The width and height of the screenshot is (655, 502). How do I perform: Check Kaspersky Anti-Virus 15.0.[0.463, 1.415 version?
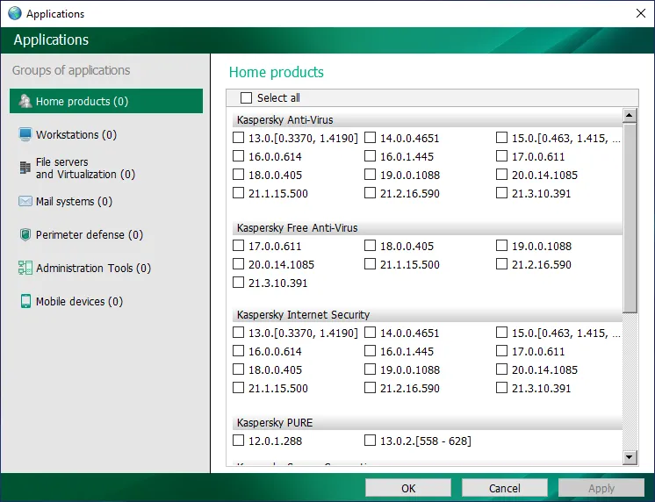point(501,138)
